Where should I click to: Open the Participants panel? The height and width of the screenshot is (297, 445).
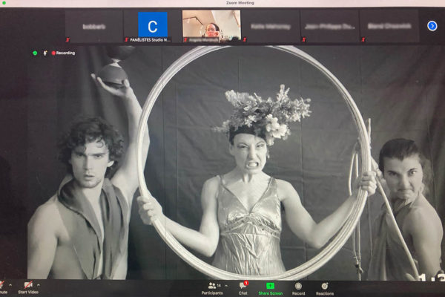click(211, 287)
